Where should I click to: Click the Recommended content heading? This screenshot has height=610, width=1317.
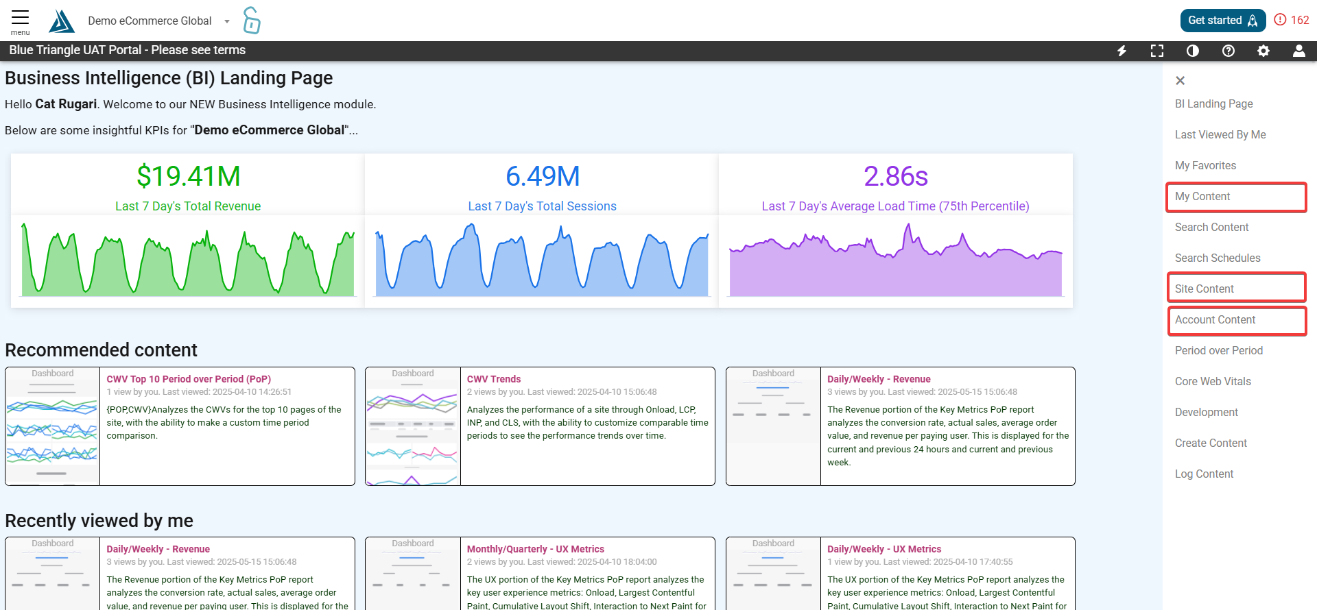pyautogui.click(x=101, y=350)
